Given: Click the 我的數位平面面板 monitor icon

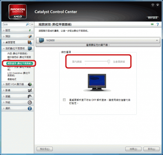Looking at the screenshot, I should point(30,48).
